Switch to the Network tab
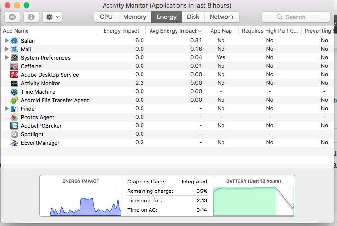 222,17
